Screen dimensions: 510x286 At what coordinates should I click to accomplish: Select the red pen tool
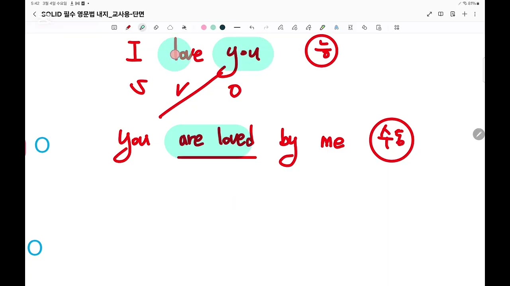(128, 27)
